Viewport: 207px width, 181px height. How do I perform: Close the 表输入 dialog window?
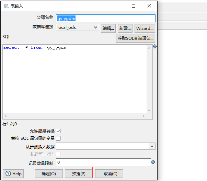(149, 6)
